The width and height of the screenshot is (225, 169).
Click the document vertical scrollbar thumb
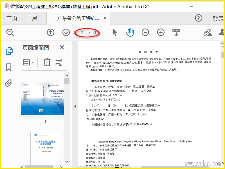pos(222,55)
